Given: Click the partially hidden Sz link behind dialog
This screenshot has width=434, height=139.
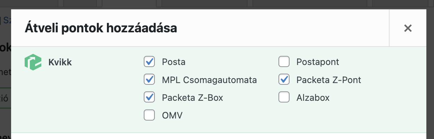Looking at the screenshot, I should pos(7,20).
